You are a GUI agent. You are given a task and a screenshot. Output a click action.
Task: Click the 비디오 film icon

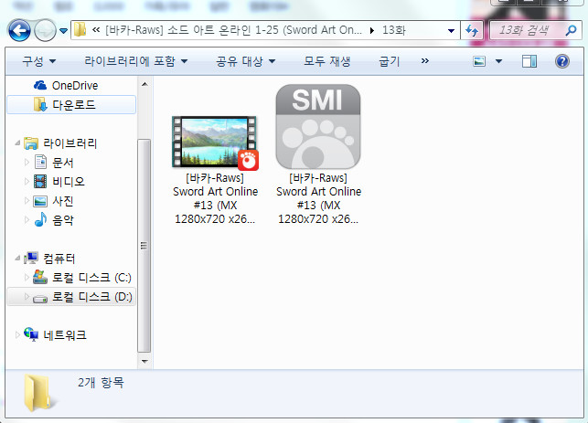coord(40,181)
